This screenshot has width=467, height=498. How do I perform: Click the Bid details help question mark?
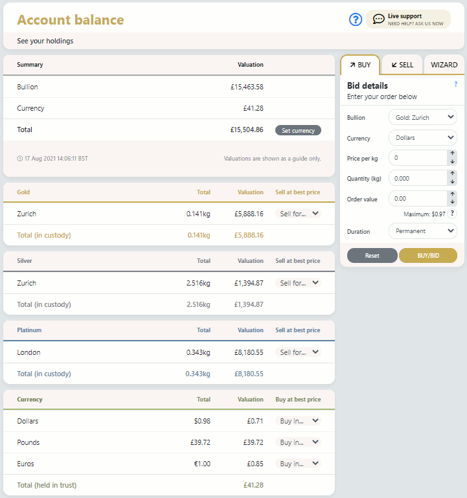pos(455,84)
